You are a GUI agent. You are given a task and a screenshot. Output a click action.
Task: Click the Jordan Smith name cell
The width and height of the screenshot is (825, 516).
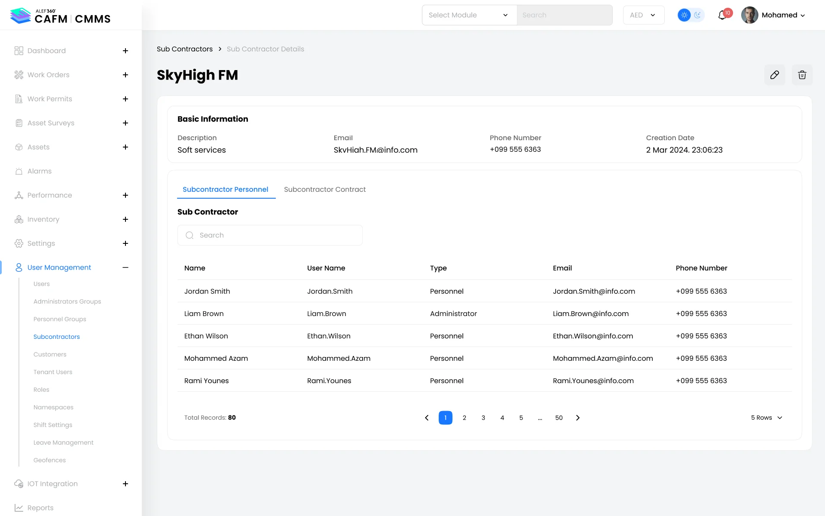(207, 292)
